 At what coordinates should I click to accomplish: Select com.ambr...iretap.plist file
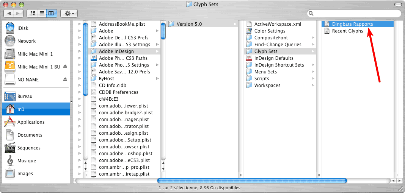(x=124, y=174)
